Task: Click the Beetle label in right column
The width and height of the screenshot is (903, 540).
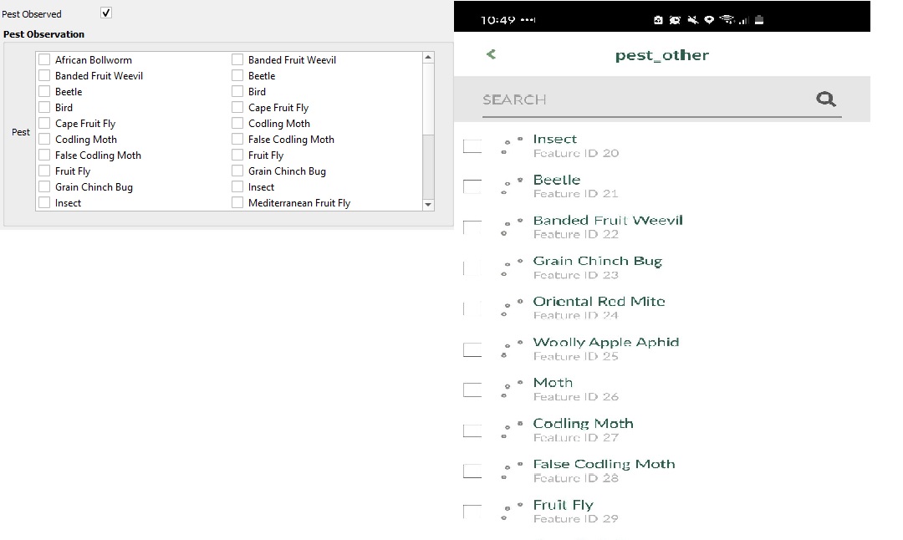Action: click(x=262, y=75)
